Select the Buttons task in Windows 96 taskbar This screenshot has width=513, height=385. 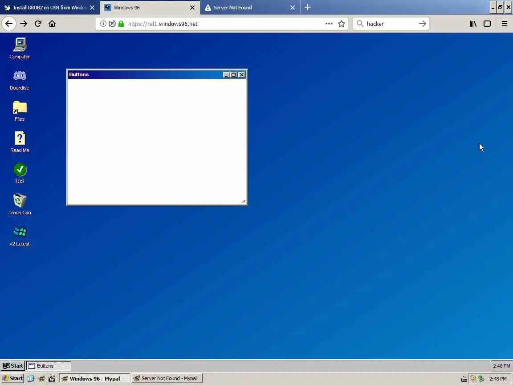pyautogui.click(x=49, y=366)
